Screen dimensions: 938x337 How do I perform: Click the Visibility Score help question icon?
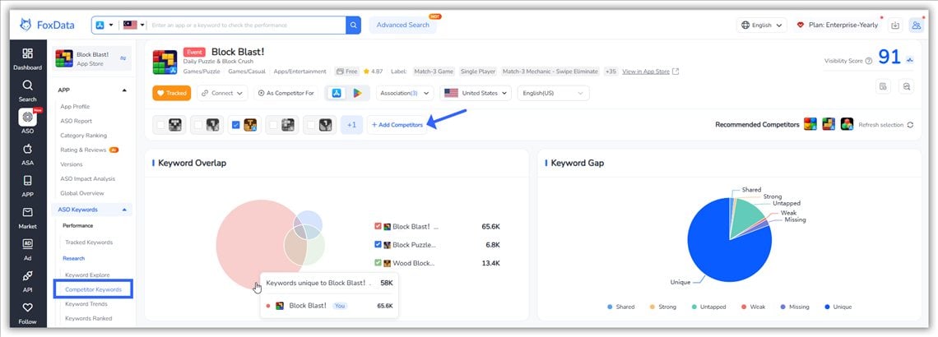point(869,61)
